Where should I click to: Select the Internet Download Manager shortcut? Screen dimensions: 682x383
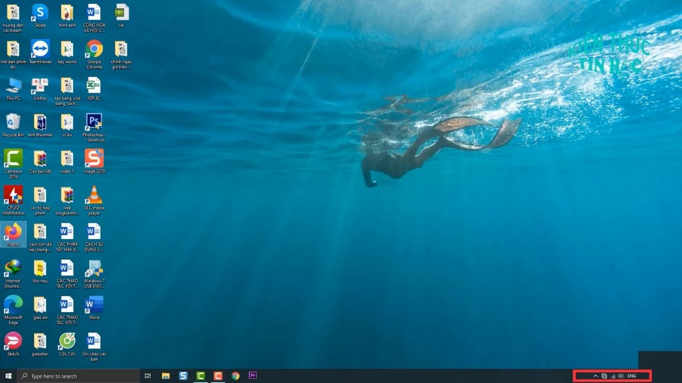click(x=13, y=273)
